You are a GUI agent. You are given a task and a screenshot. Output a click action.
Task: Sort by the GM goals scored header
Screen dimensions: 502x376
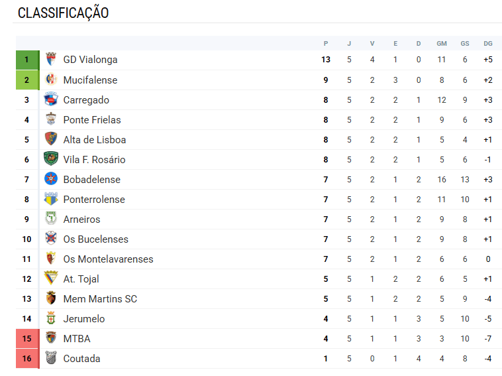pyautogui.click(x=442, y=44)
